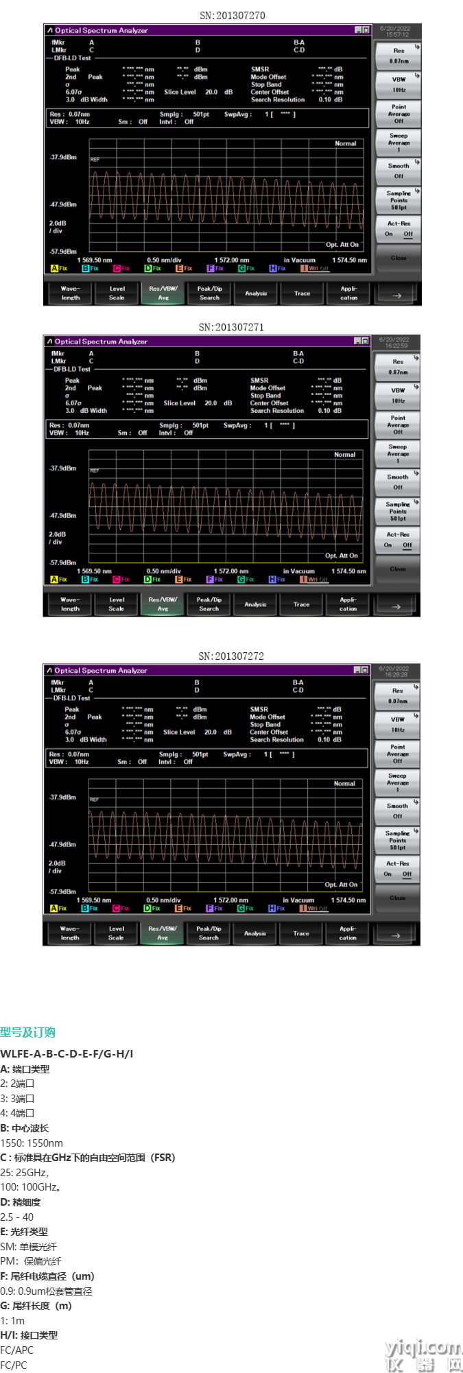Viewport: 463px width, 1373px height.
Task: Select trace B Fix in SN:201307271 analyzer
Action: pos(90,580)
